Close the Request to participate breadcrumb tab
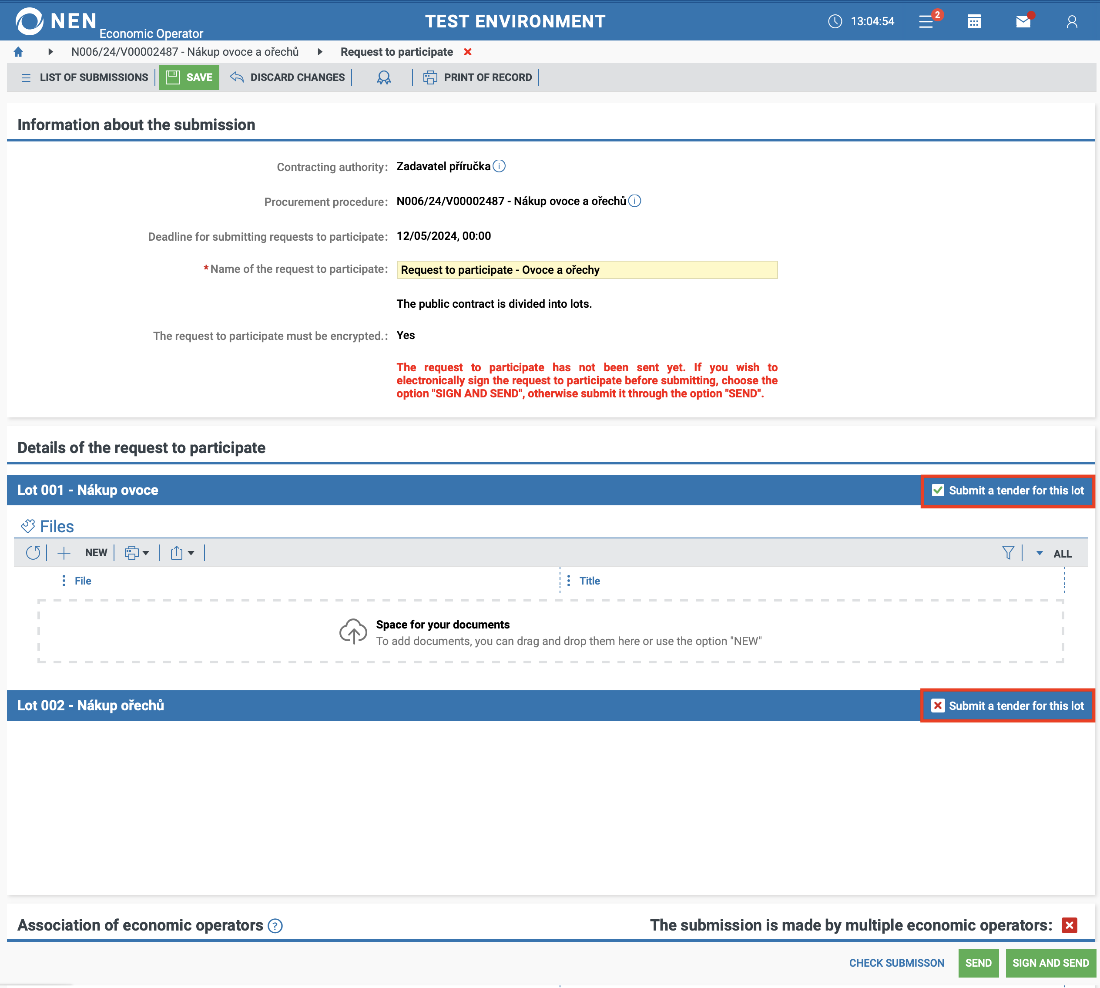 point(468,52)
